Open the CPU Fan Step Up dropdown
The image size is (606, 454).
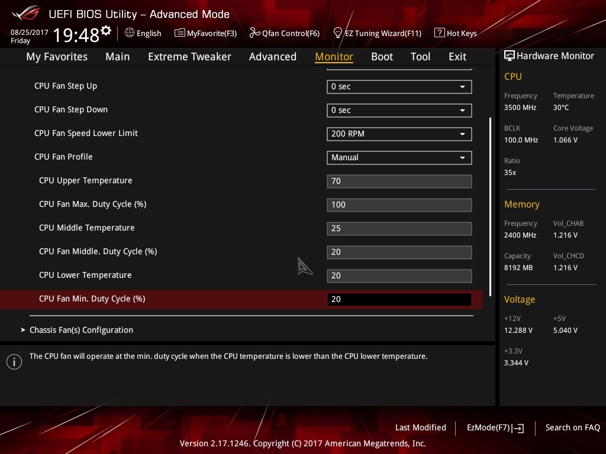click(399, 86)
